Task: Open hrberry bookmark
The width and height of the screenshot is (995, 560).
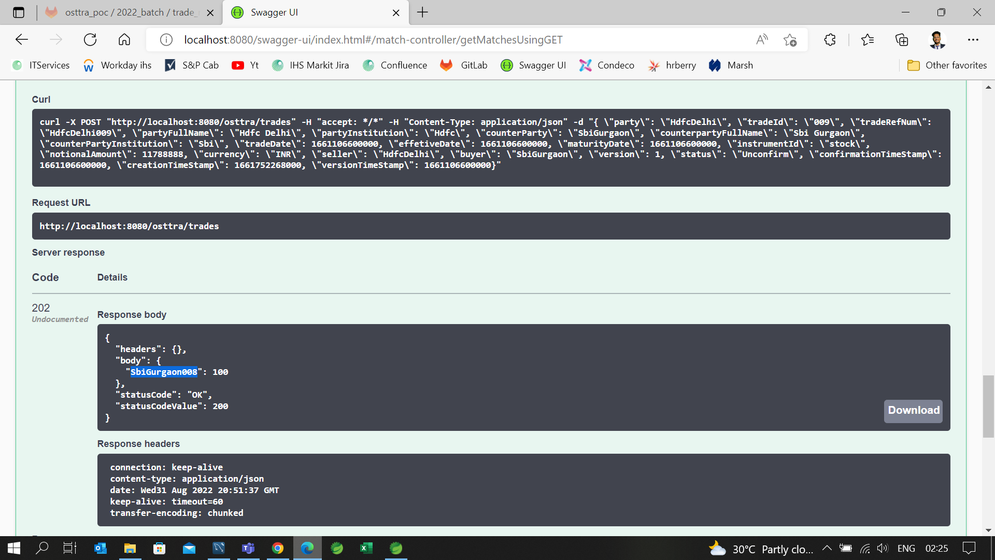Action: 672,65
